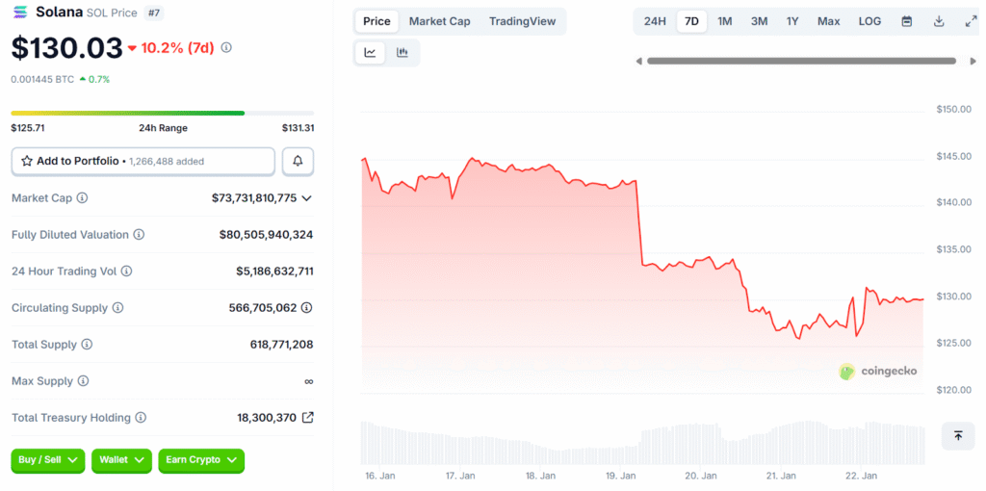Click the scroll-to-top arrow button

(x=958, y=436)
